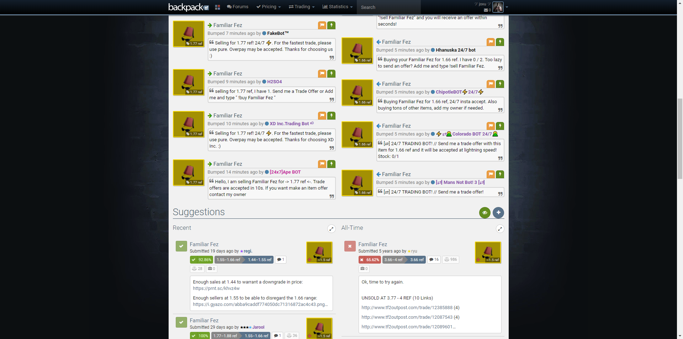The height and width of the screenshot is (339, 683).
Task: Add a new suggestion with plus button
Action: (x=498, y=213)
